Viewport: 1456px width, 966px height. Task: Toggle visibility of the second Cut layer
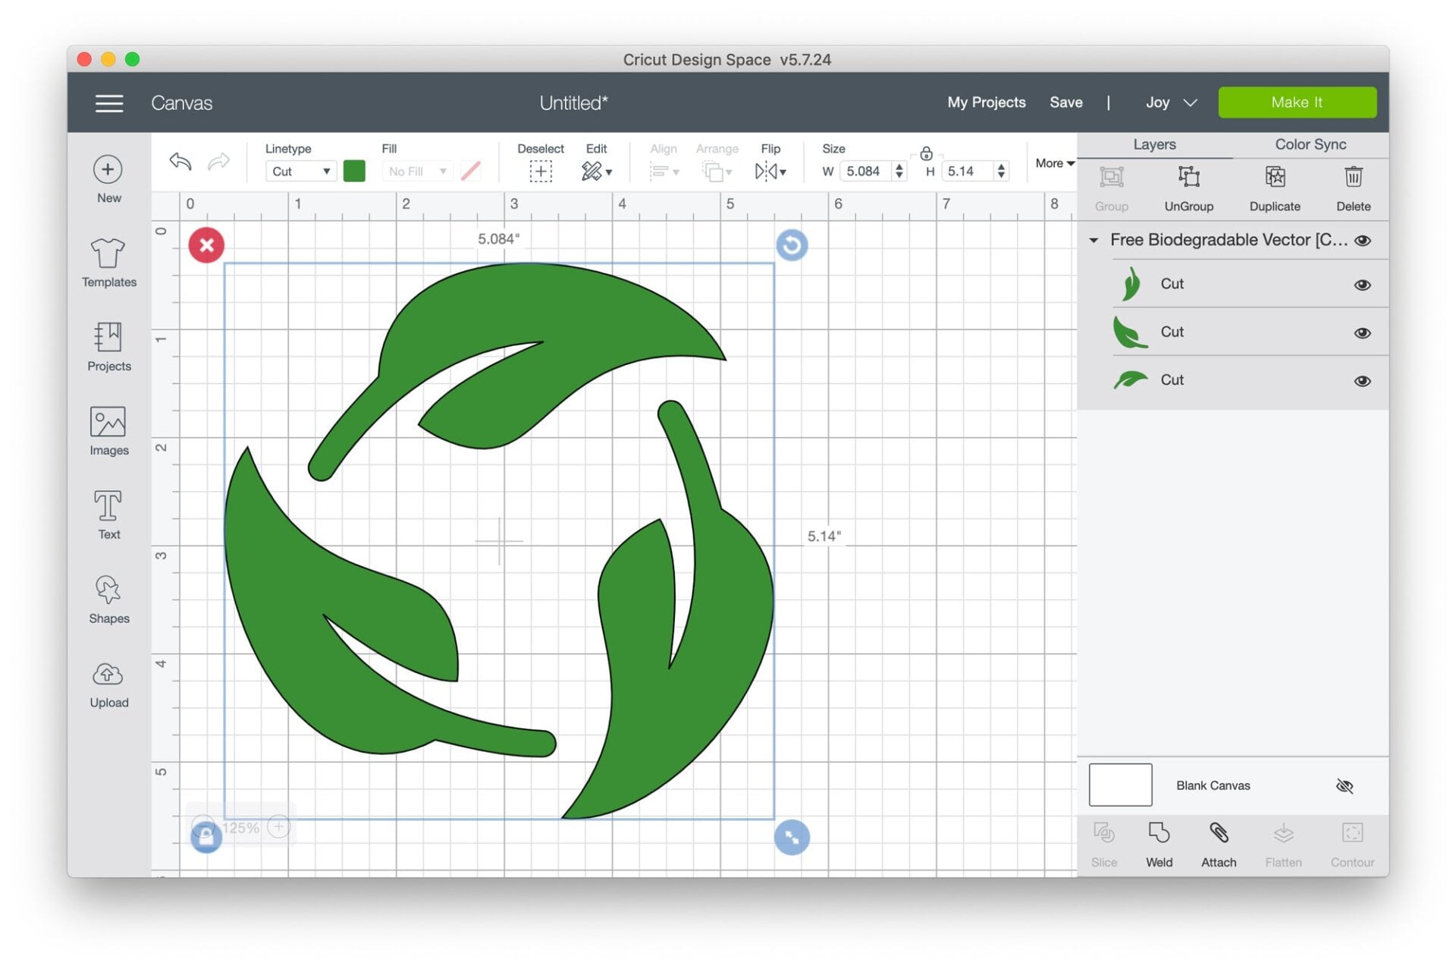[1362, 332]
